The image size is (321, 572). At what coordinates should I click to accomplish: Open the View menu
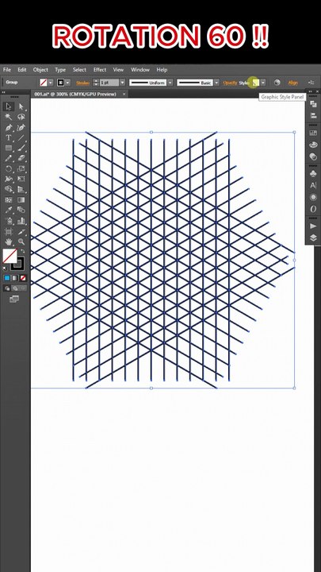tap(118, 70)
